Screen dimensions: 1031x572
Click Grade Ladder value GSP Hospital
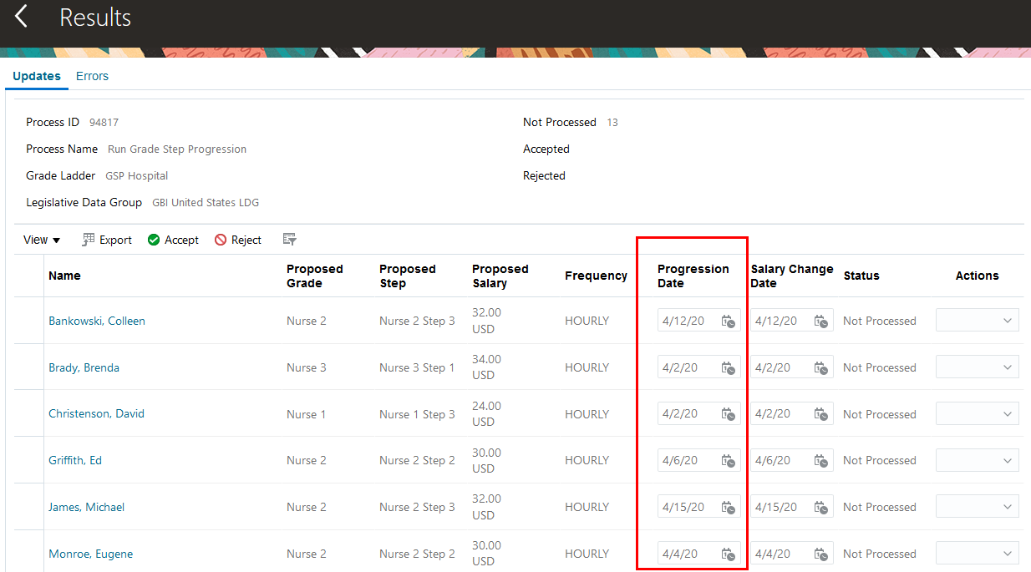(x=136, y=175)
